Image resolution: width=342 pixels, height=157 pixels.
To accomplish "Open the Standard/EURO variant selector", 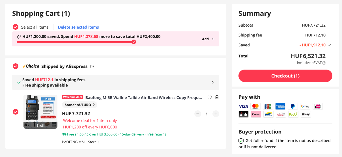I will [79, 105].
